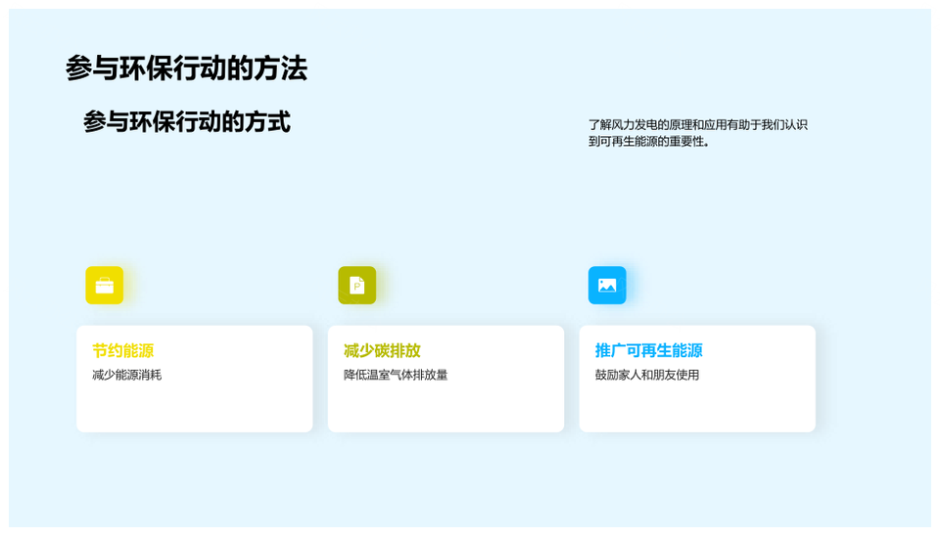
Task: Select the text 鼓励家人和朋友使用
Action: (x=646, y=375)
